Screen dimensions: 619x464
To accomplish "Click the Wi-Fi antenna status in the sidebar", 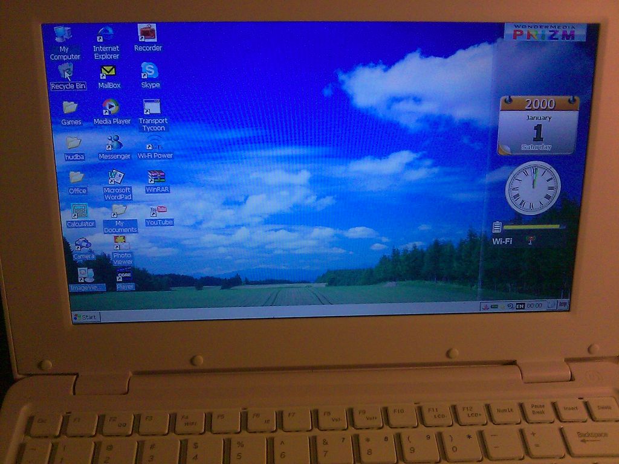I will coord(530,240).
